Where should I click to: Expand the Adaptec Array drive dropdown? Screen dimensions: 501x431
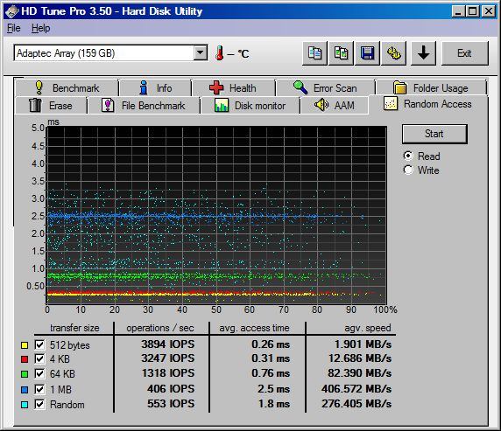point(201,53)
